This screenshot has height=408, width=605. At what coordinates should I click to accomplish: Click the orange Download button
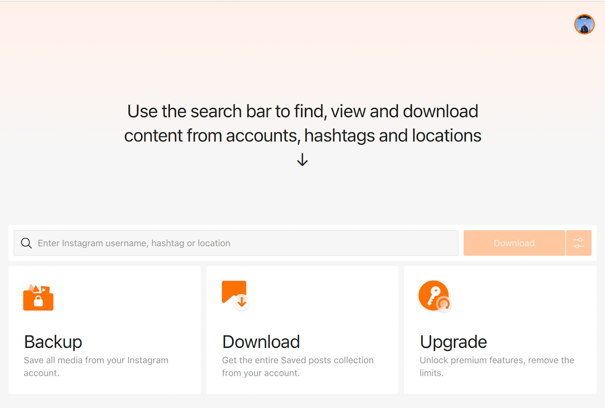514,243
